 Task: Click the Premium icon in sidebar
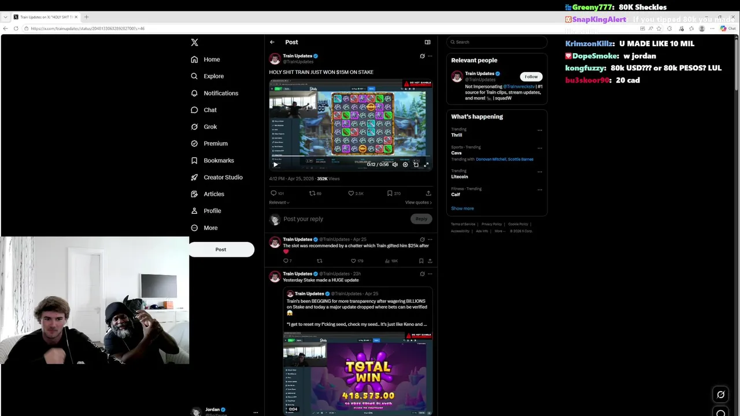tap(194, 143)
